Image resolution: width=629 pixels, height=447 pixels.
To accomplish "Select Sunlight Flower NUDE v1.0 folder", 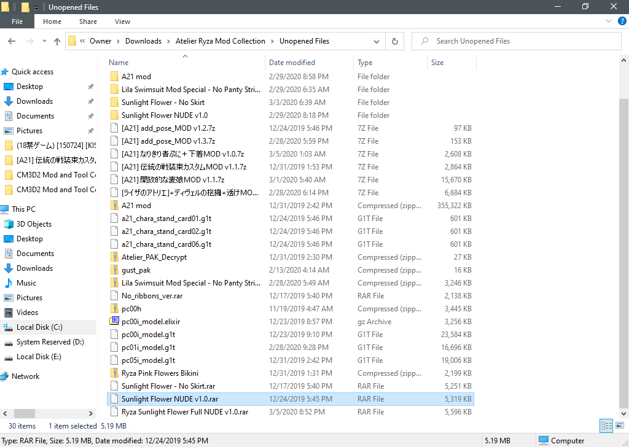I will (165, 115).
